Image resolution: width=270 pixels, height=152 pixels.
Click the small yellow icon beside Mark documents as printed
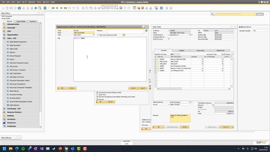tap(124, 35)
